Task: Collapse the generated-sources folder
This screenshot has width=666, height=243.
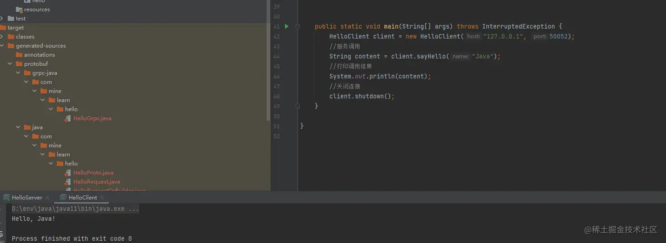Action: click(2, 46)
